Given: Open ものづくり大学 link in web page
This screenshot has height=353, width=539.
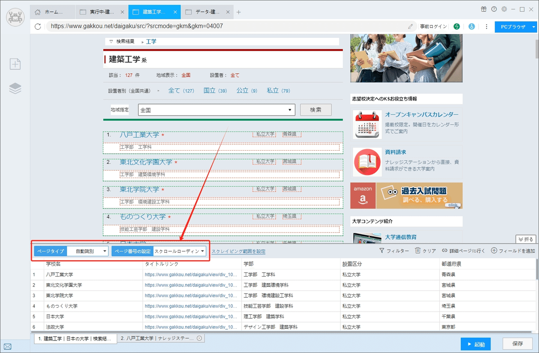Looking at the screenshot, I should pyautogui.click(x=142, y=217).
